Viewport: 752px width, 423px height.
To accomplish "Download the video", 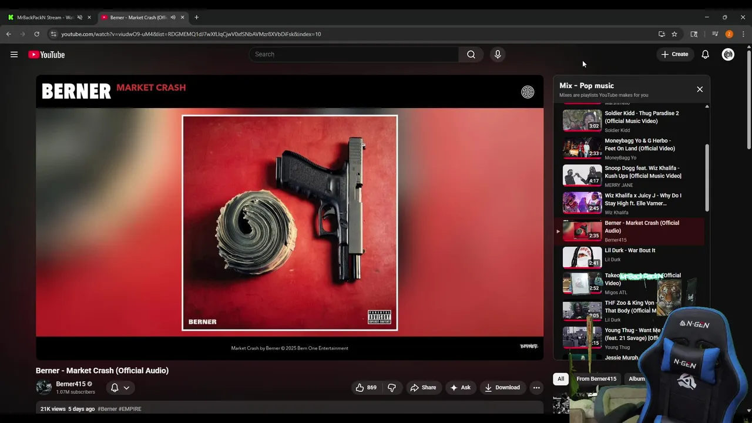I will tap(502, 387).
